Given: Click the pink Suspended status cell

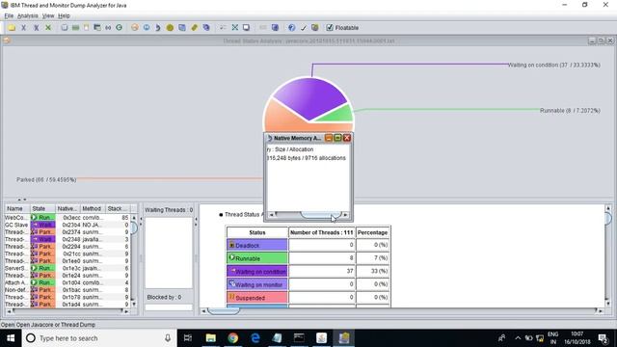Looking at the screenshot, I should click(x=257, y=297).
